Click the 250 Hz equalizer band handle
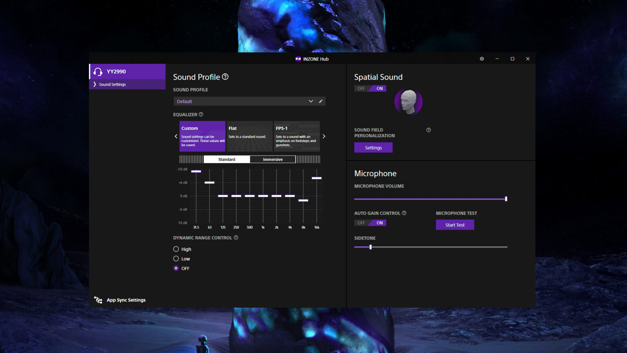This screenshot has width=627, height=353. point(236,196)
